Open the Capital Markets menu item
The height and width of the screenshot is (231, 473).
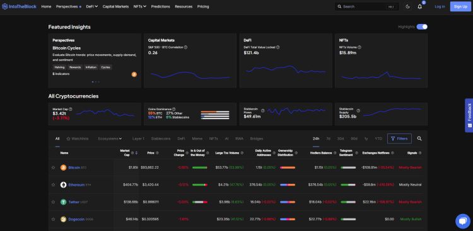coord(115,6)
